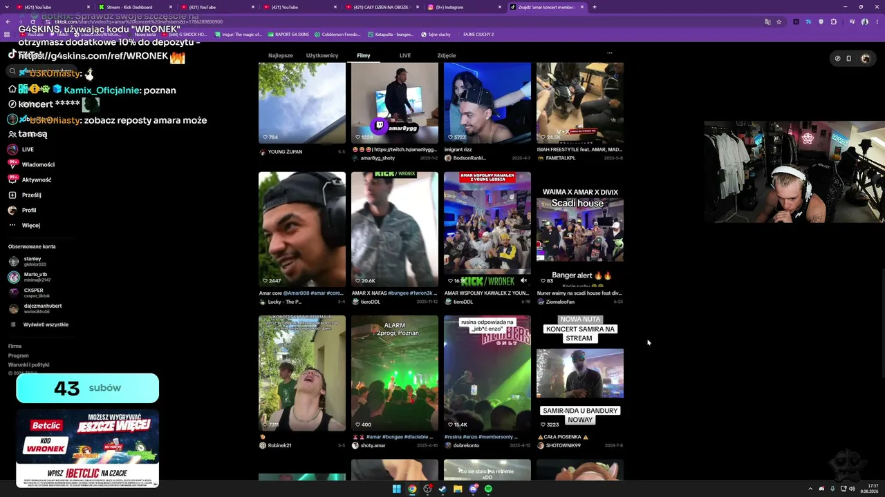Image resolution: width=885 pixels, height=497 pixels.
Task: Click the BodsonRanki author name
Action: pyautogui.click(x=469, y=158)
